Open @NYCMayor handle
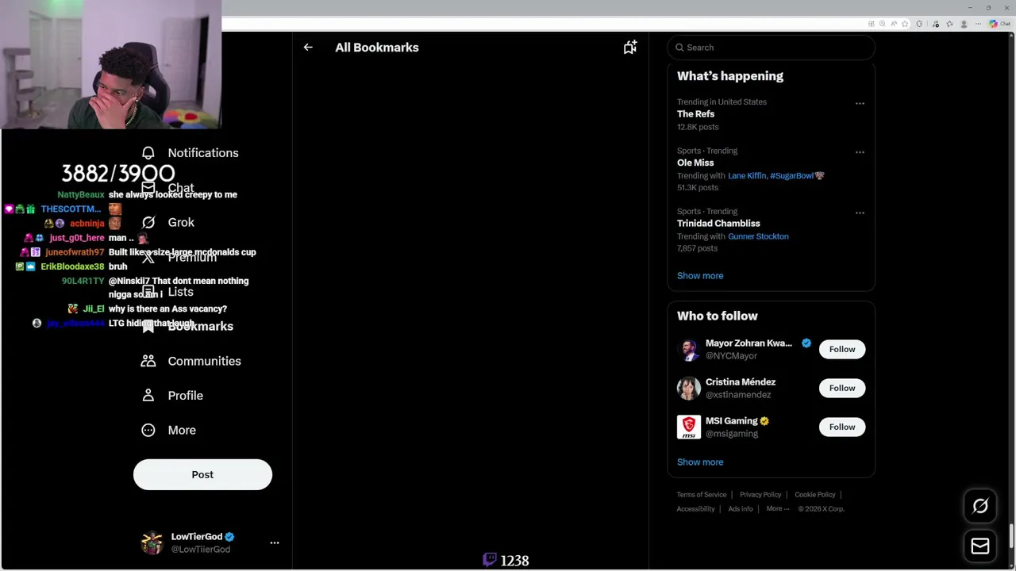 (x=731, y=356)
